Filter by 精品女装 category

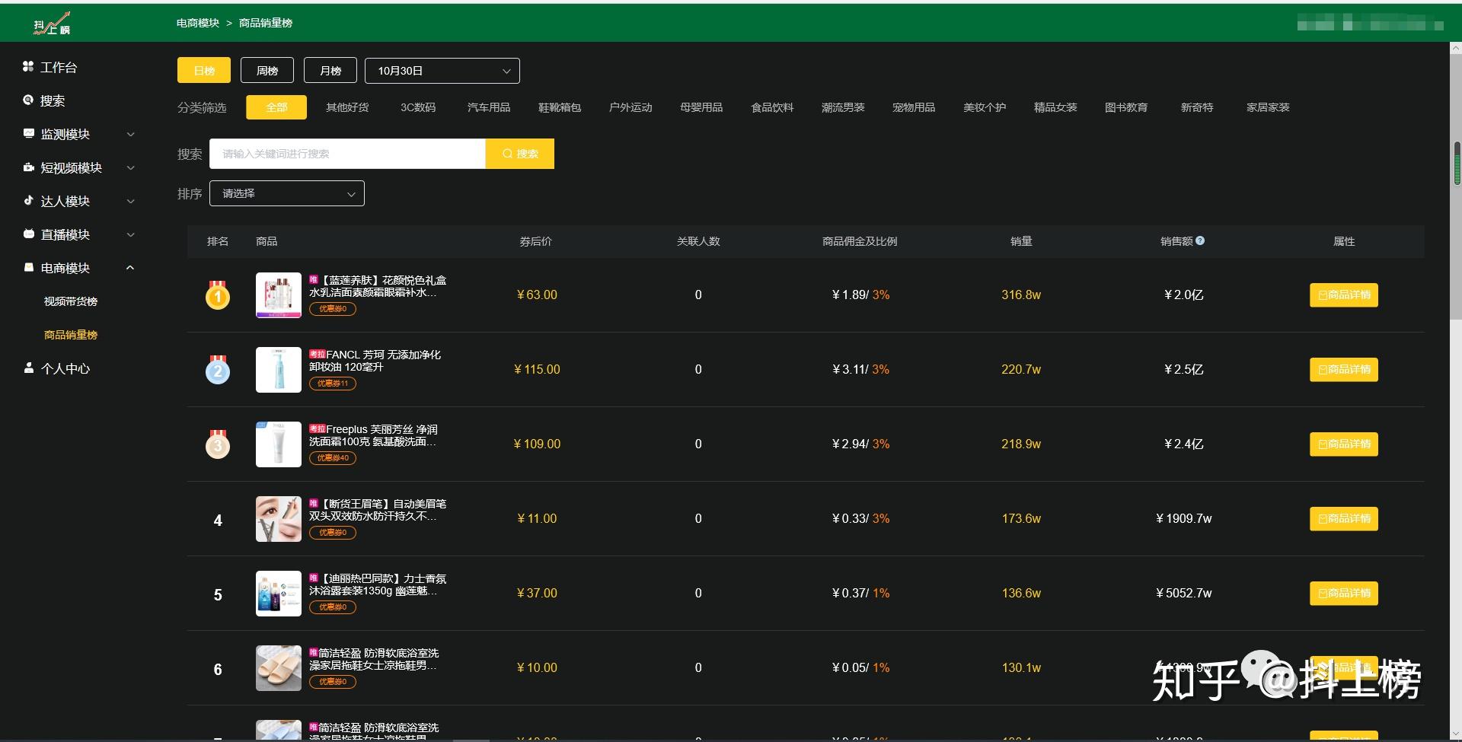click(x=1055, y=107)
